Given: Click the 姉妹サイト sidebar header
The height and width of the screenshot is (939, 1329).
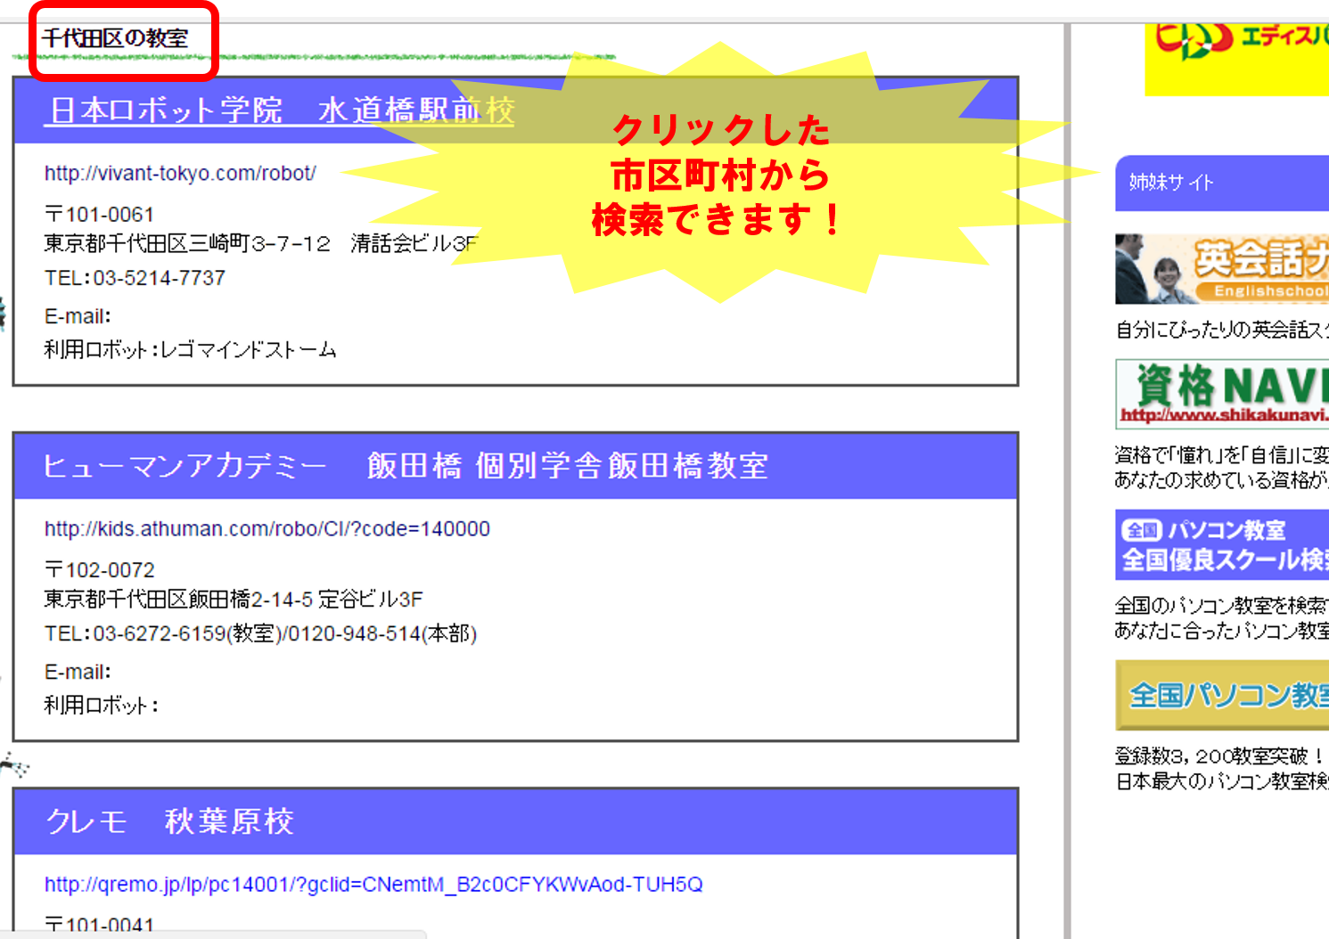Looking at the screenshot, I should [x=1221, y=183].
